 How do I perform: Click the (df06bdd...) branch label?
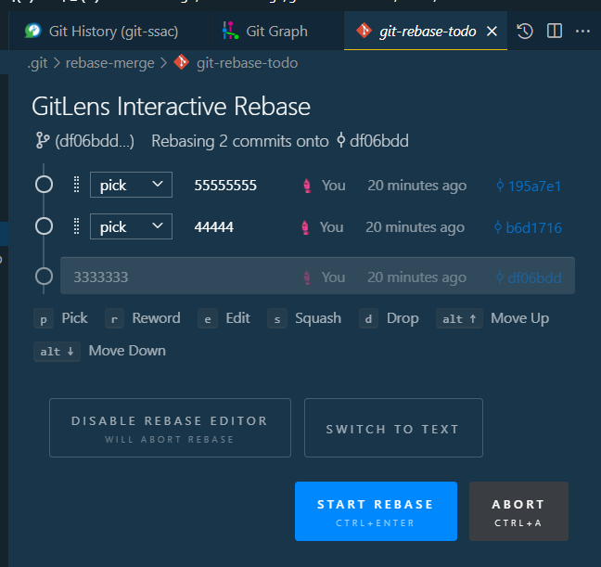95,141
